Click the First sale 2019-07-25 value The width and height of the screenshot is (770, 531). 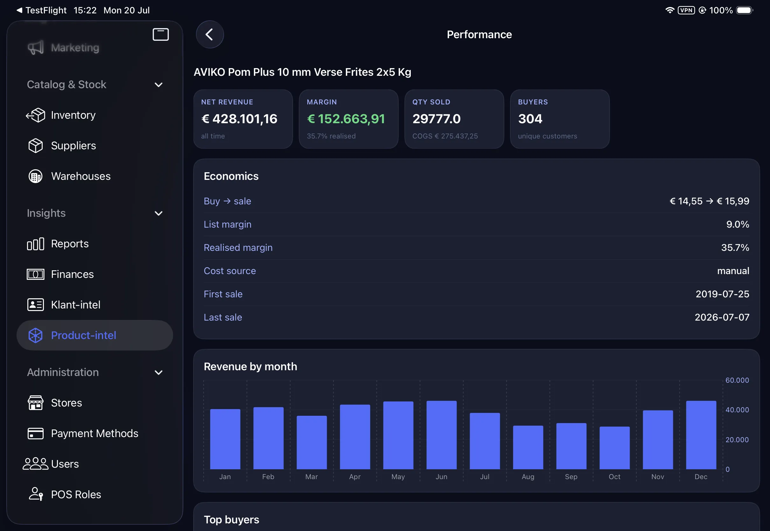click(x=723, y=294)
